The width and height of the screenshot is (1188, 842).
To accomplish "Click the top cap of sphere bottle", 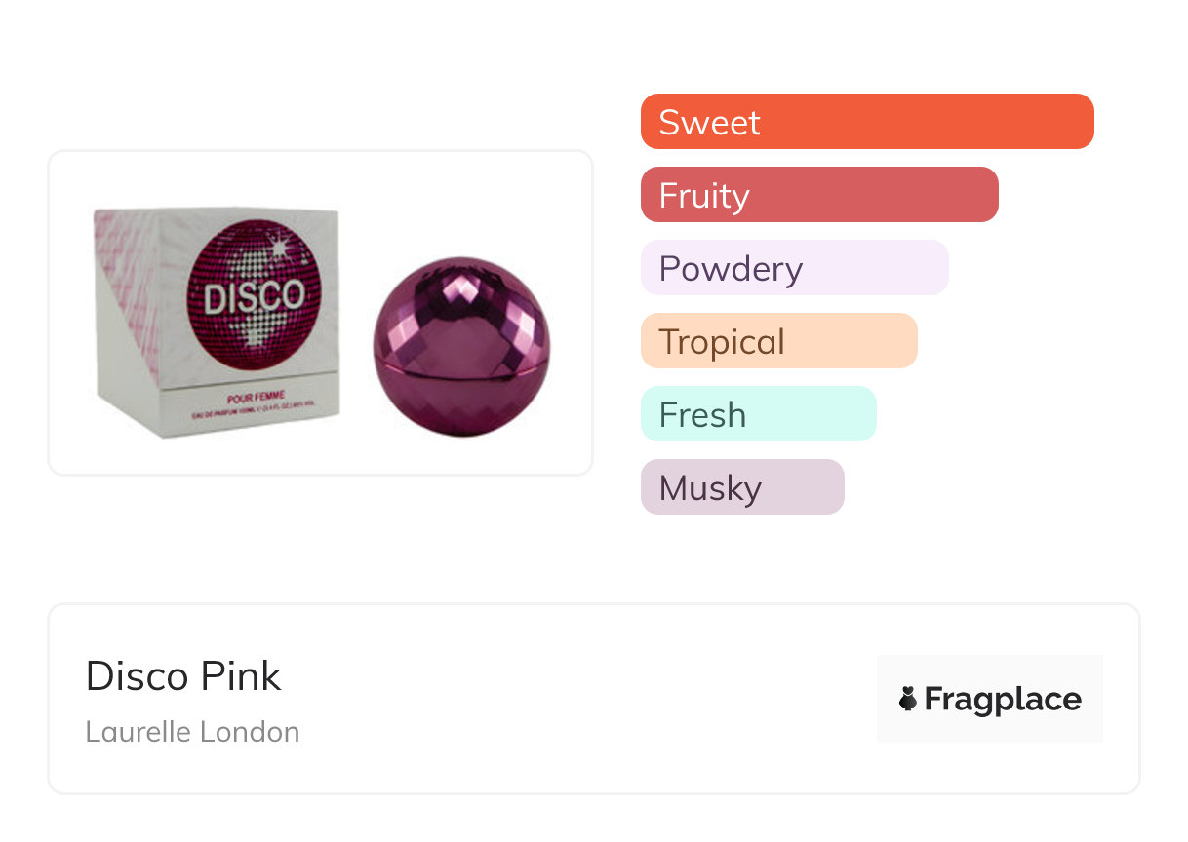I will pyautogui.click(x=461, y=302).
